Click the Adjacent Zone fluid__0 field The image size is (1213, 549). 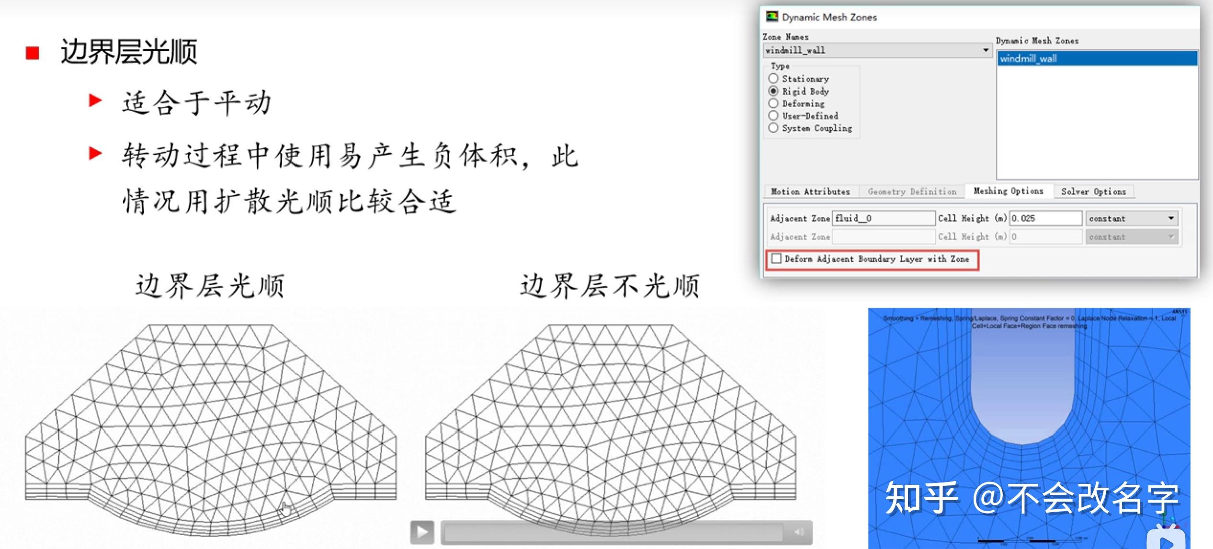(883, 218)
